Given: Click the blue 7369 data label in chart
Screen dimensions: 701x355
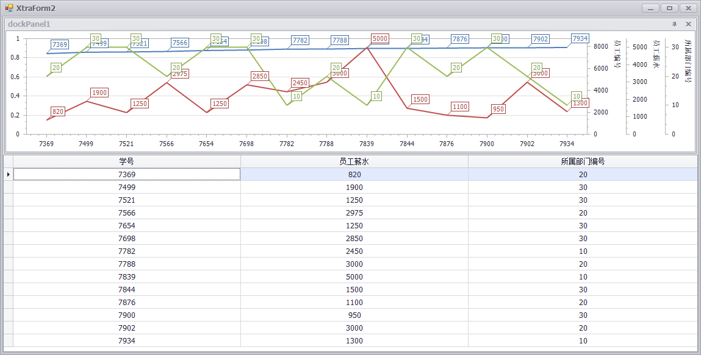Looking at the screenshot, I should click(59, 44).
